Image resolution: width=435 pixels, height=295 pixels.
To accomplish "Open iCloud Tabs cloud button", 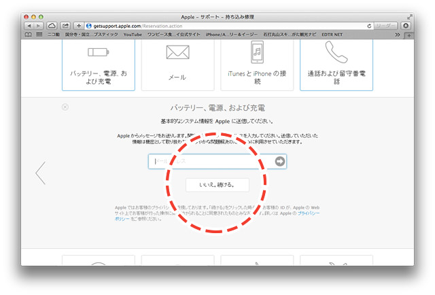I will pos(52,26).
